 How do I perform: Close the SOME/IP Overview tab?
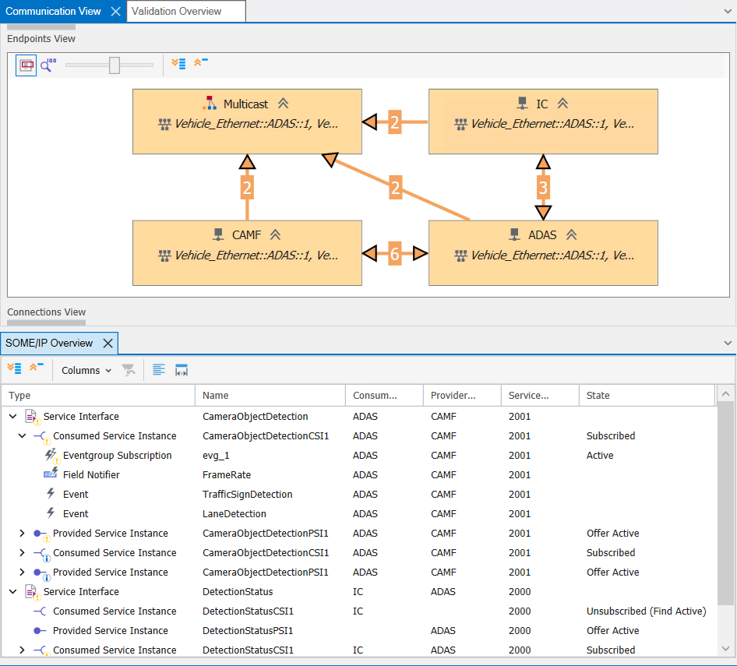point(108,343)
